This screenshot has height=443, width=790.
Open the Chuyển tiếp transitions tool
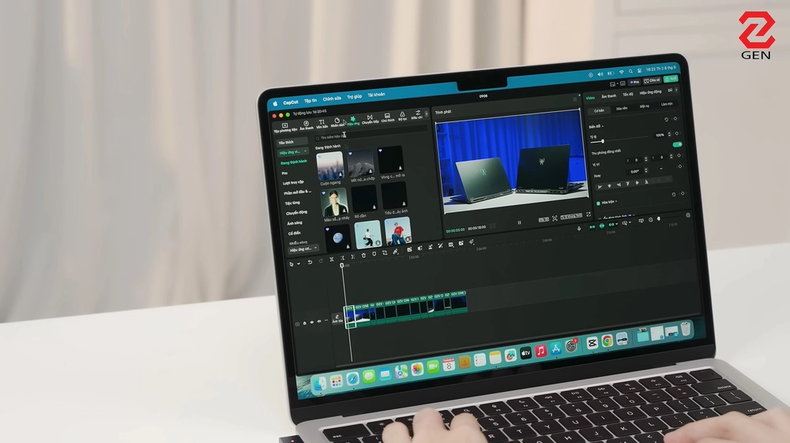[x=370, y=119]
